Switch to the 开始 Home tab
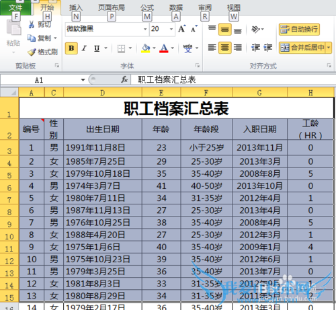Image resolution: width=336 pixels, height=310 pixels. pyautogui.click(x=47, y=7)
